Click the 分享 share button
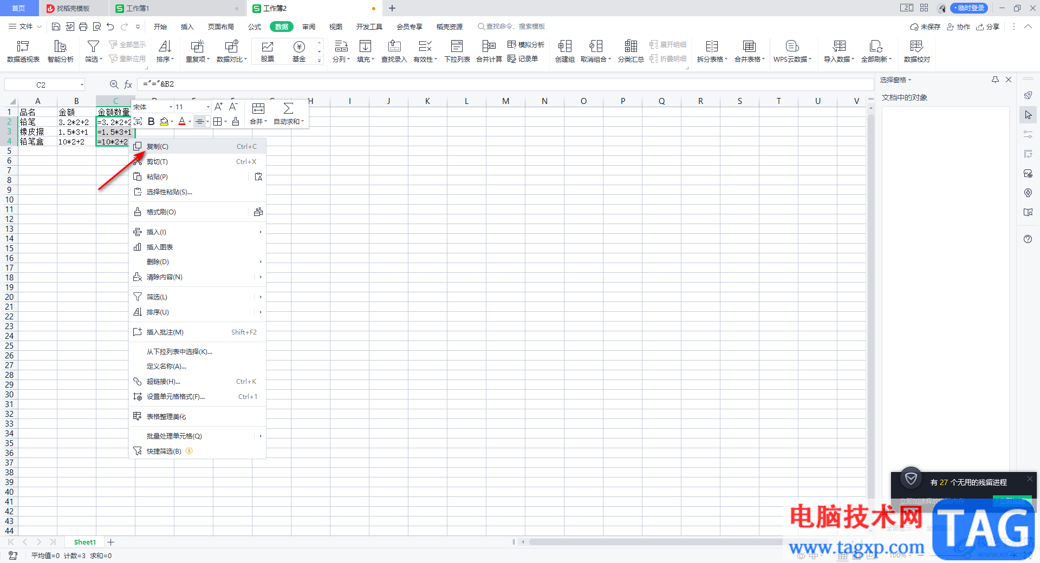 pos(988,27)
